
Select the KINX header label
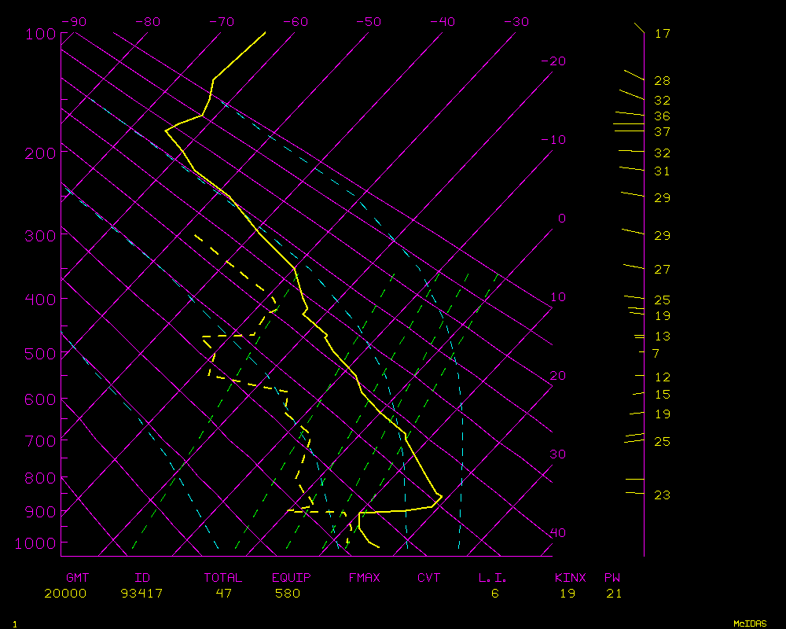point(570,578)
